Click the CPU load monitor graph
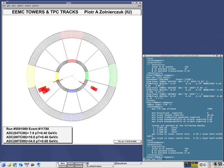 [187, 165]
